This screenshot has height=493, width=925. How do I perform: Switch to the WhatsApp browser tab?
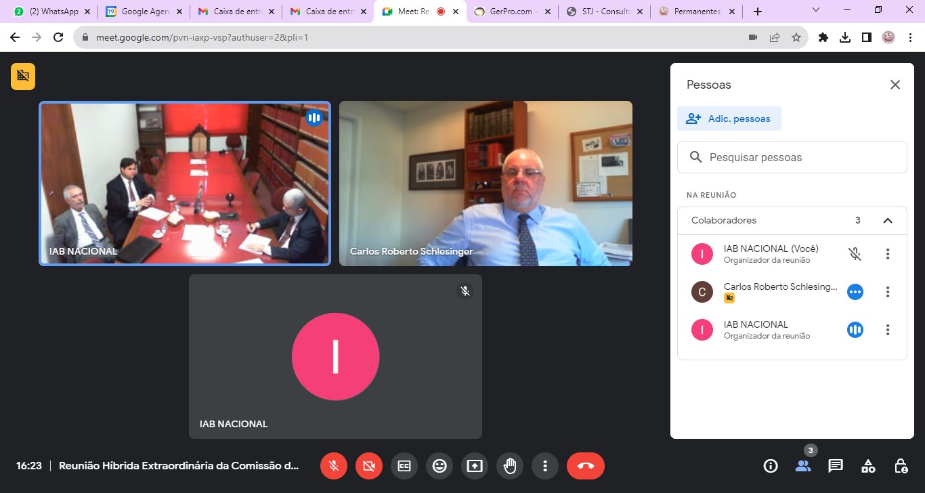point(53,12)
